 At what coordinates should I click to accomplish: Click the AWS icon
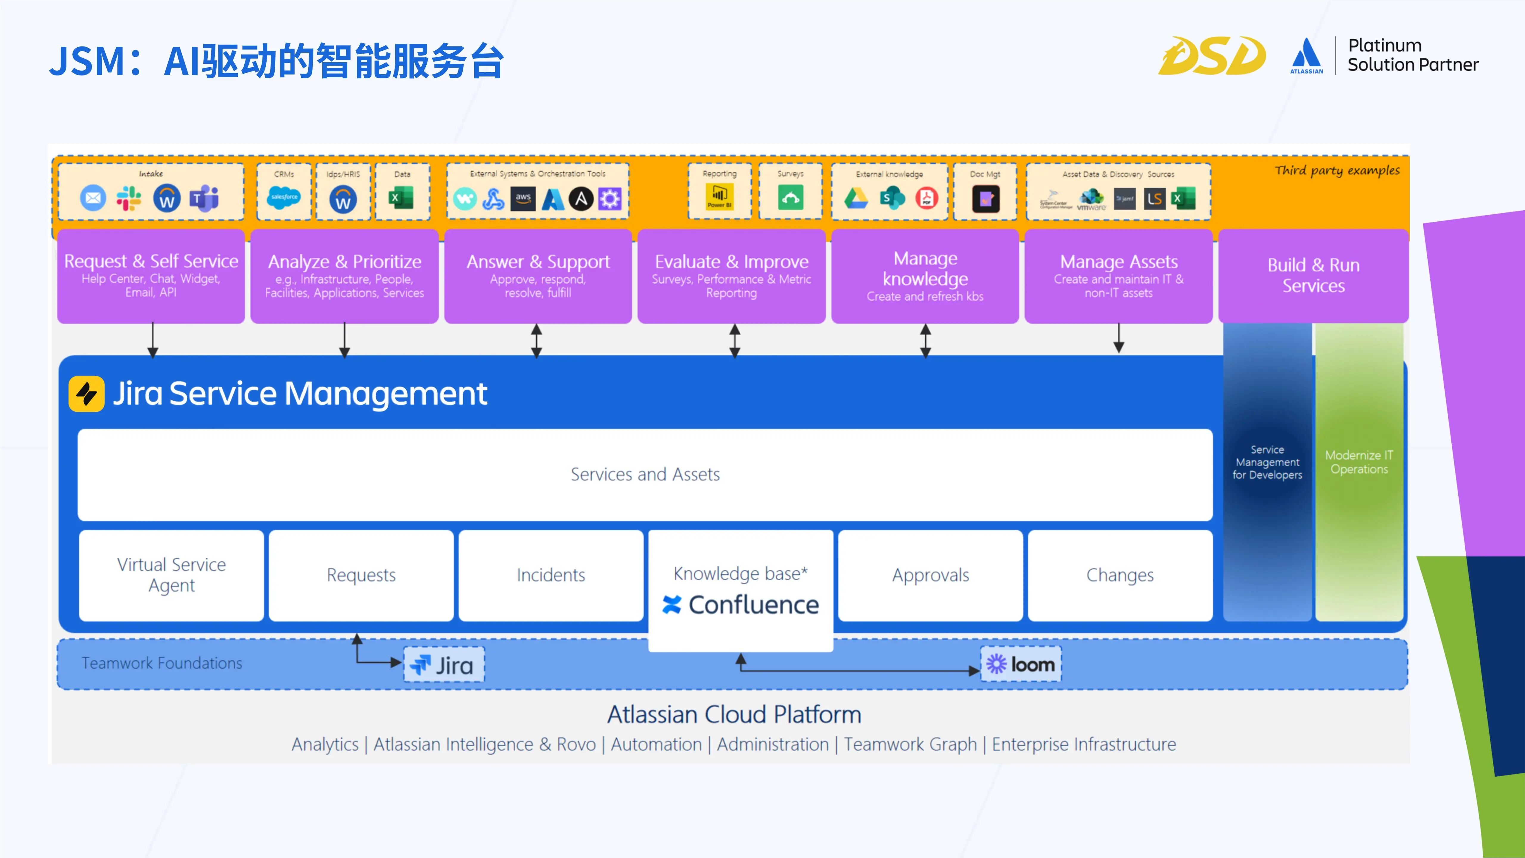(523, 198)
